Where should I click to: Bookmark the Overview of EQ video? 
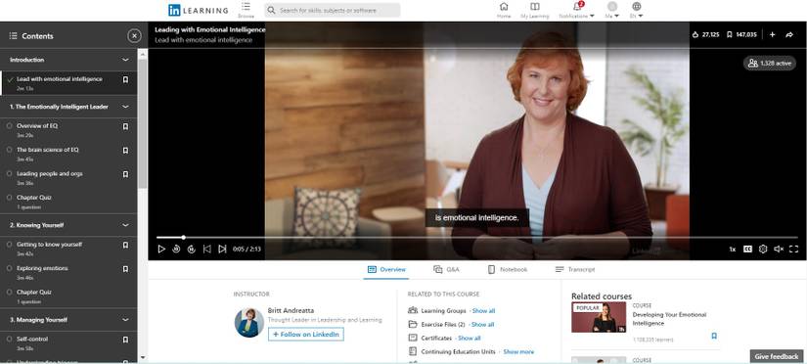tap(125, 126)
